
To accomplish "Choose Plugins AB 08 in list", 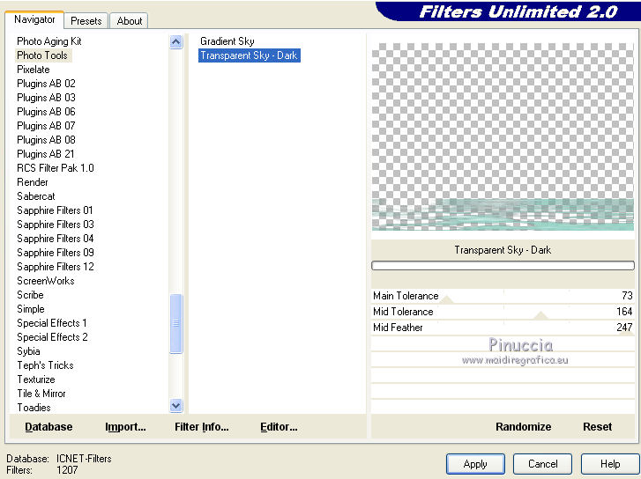I will click(x=46, y=140).
